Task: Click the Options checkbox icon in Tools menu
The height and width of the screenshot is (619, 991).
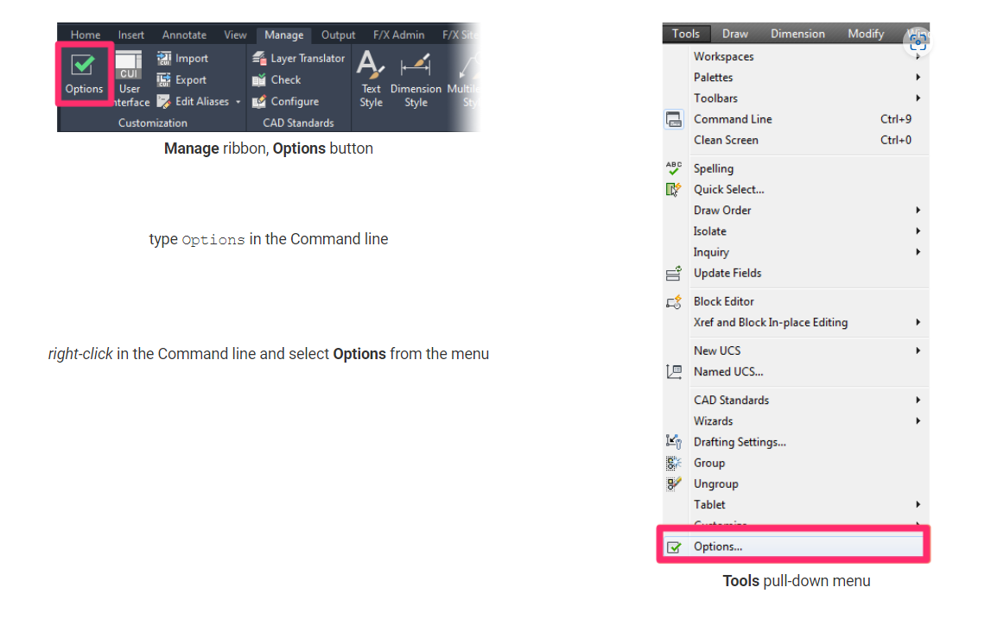Action: [x=674, y=547]
